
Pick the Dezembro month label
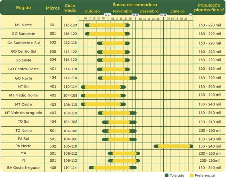(x=148, y=11)
